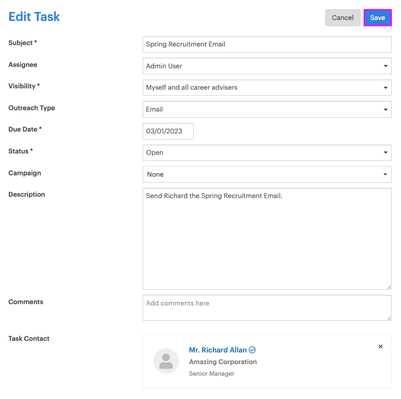Image resolution: width=401 pixels, height=399 pixels.
Task: Click into the Subject text field
Action: tap(266, 44)
